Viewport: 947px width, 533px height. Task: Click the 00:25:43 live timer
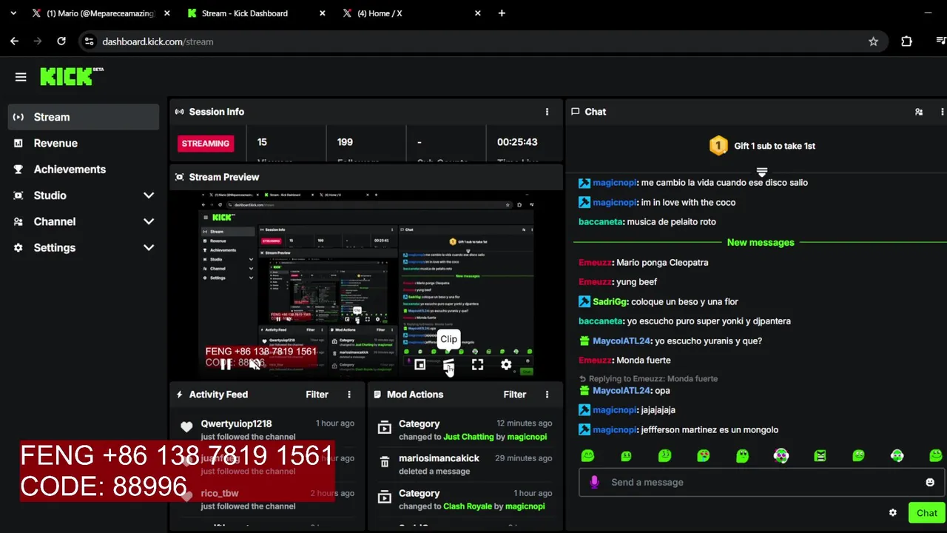coord(517,142)
